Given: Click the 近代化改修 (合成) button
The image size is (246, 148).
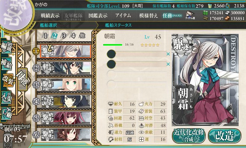Looking at the screenshot, I should (x=189, y=136).
